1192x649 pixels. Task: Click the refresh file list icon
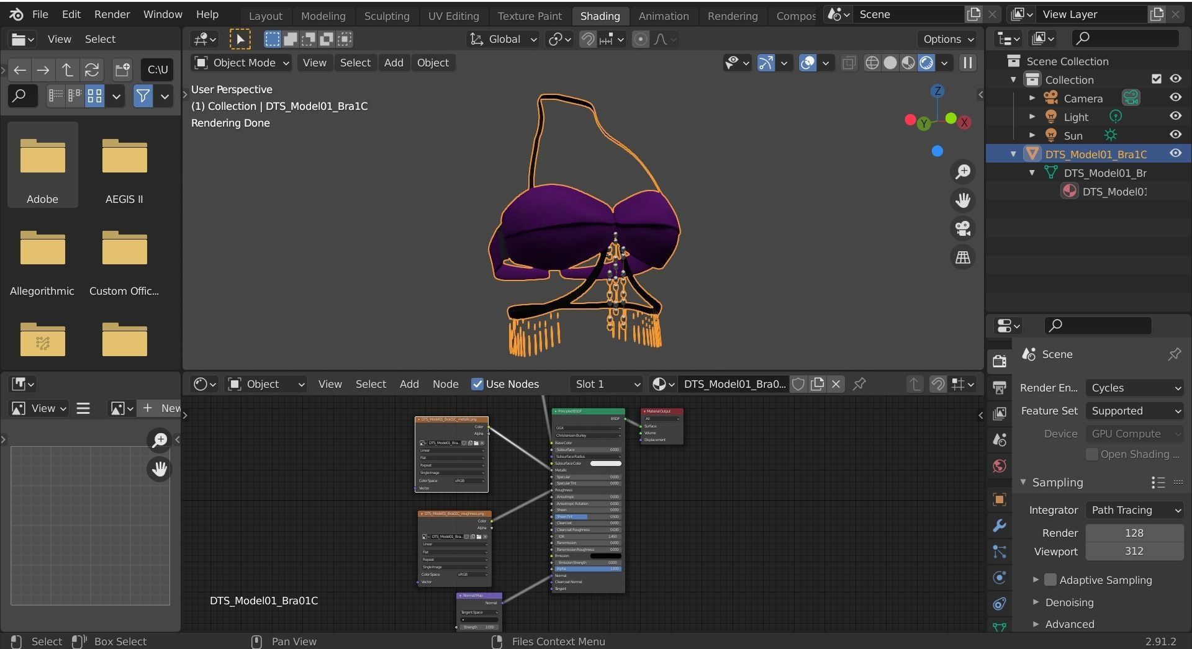point(92,69)
